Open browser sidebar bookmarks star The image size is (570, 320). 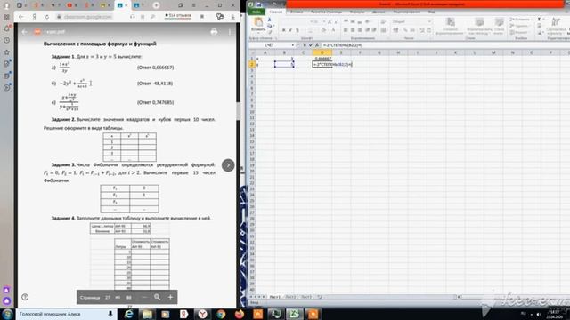pyautogui.click(x=7, y=52)
